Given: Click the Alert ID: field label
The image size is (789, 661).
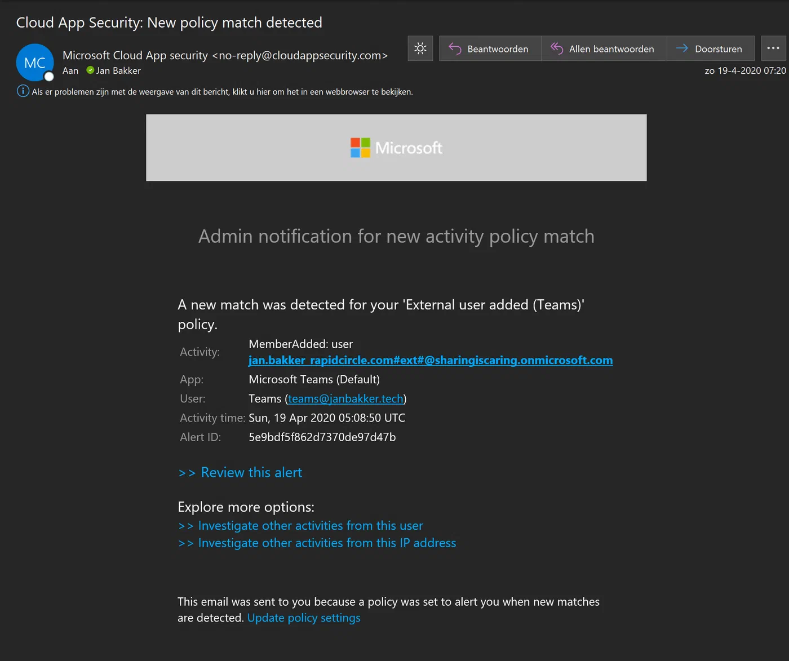Looking at the screenshot, I should [201, 437].
